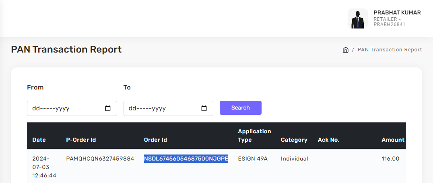The height and width of the screenshot is (183, 433).
Task: Select the PAMQHCQN6327459884 P-Order Id cell
Action: [x=100, y=159]
